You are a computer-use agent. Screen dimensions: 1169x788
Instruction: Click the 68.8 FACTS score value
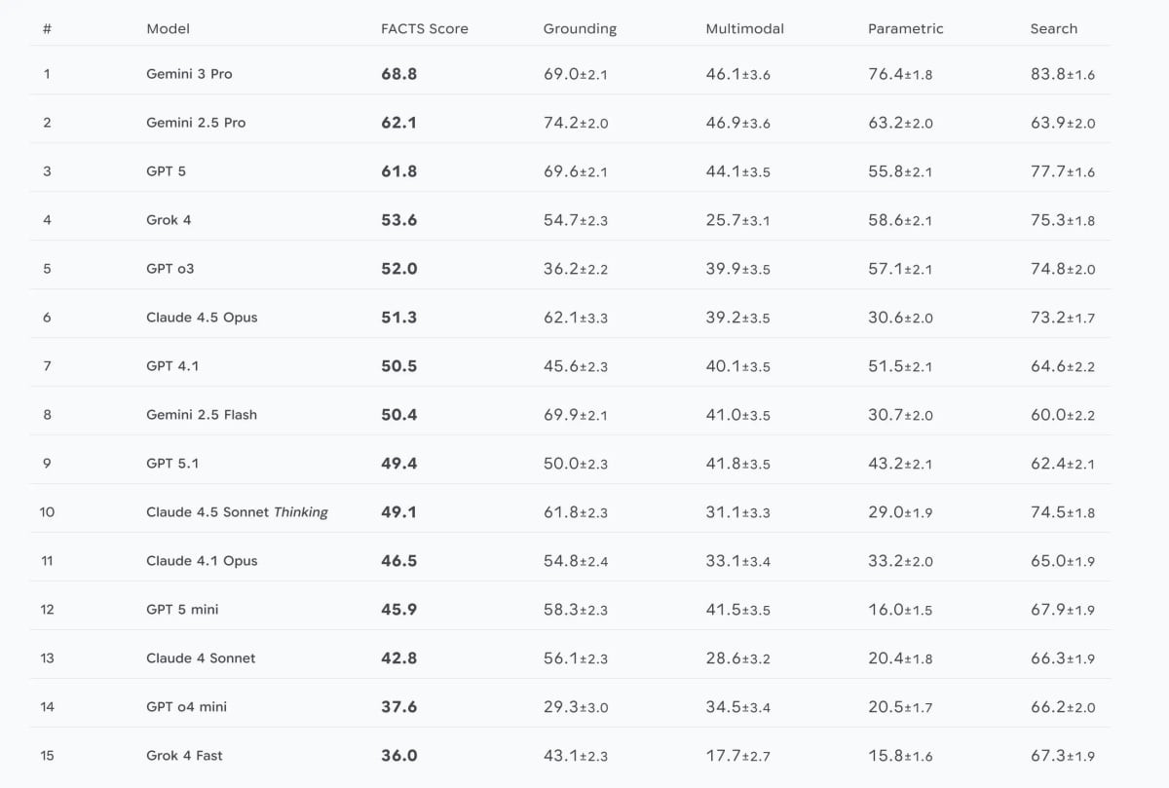(398, 74)
